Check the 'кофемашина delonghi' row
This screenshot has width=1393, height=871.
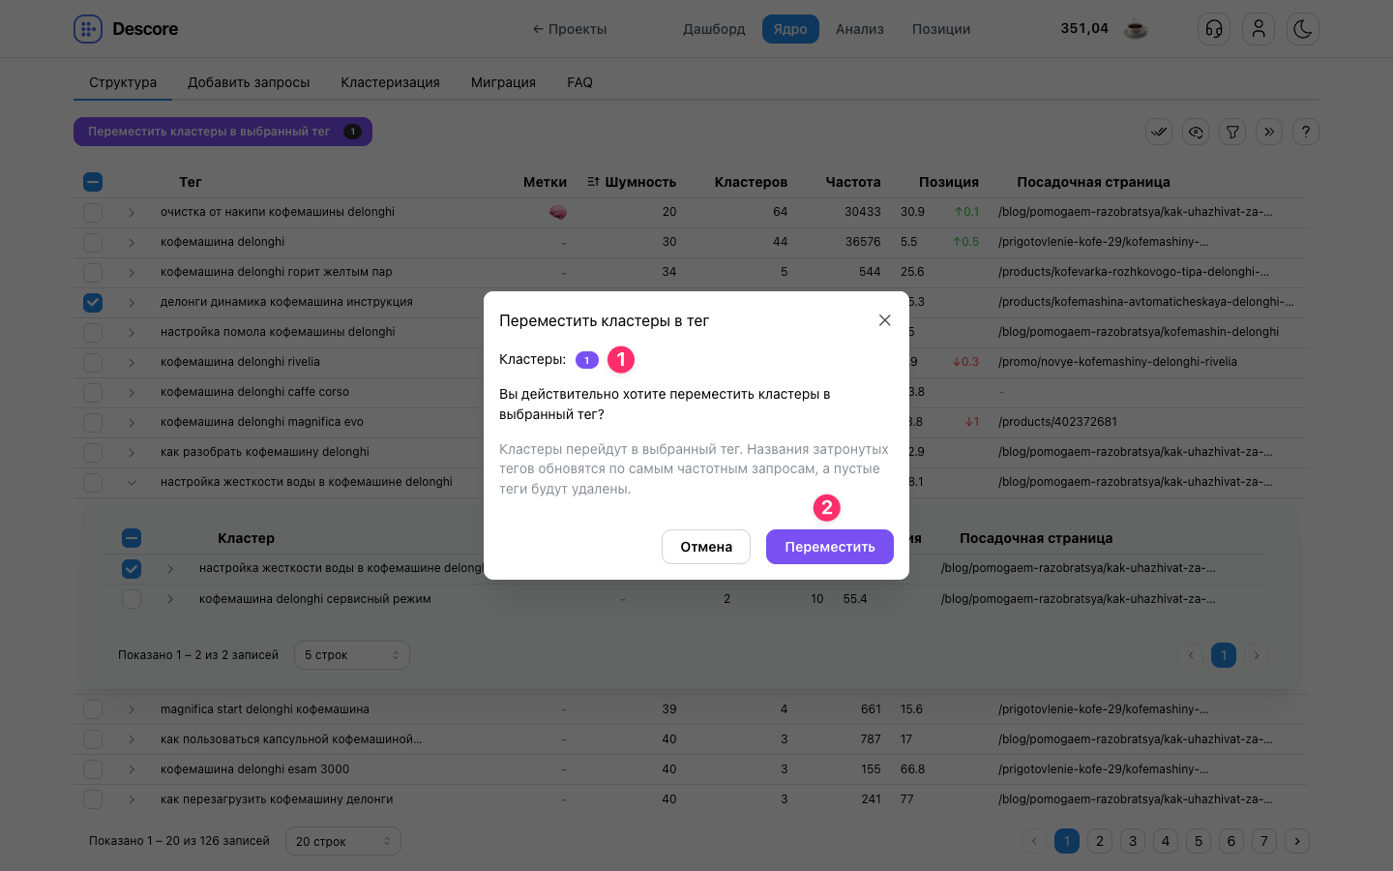(93, 242)
